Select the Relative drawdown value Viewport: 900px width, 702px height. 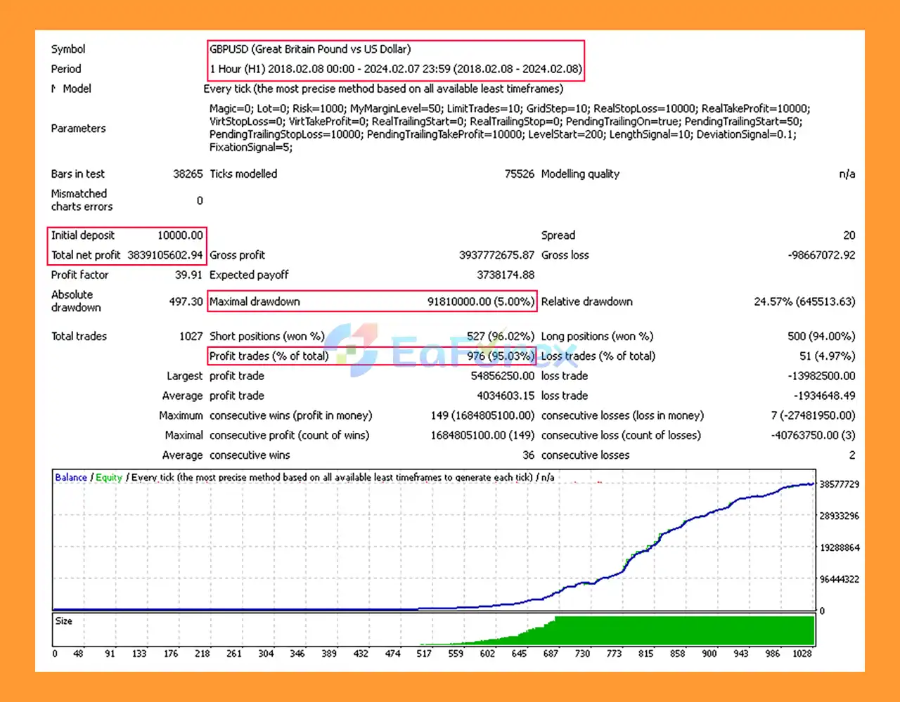pos(804,301)
